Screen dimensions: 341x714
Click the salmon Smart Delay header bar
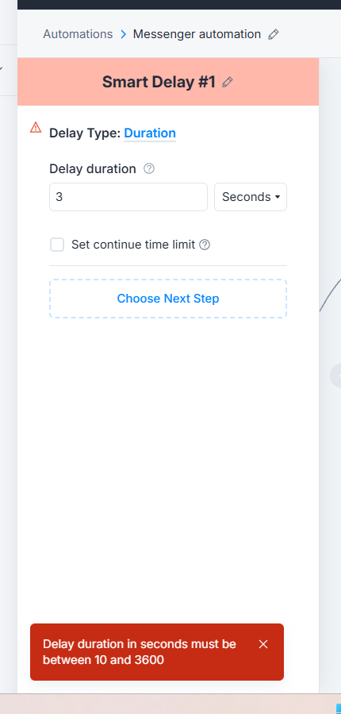[x=168, y=82]
